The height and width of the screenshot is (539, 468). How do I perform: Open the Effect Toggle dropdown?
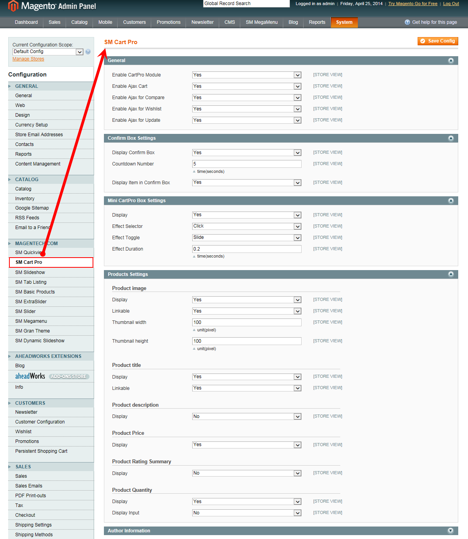tap(247, 237)
